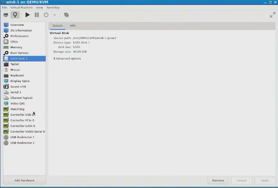The image size is (278, 188).
Task: Open the Virtual Machine menu
Action: coord(21,7)
